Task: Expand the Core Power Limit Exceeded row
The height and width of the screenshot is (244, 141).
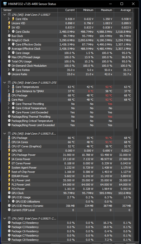Action: click(x=9, y=112)
